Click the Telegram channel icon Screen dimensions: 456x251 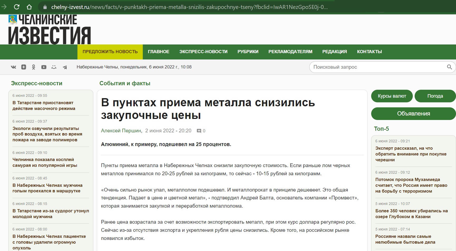65,67
